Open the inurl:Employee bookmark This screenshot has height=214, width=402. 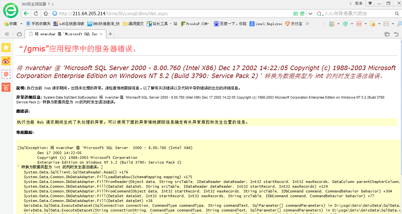pyautogui.click(x=266, y=24)
